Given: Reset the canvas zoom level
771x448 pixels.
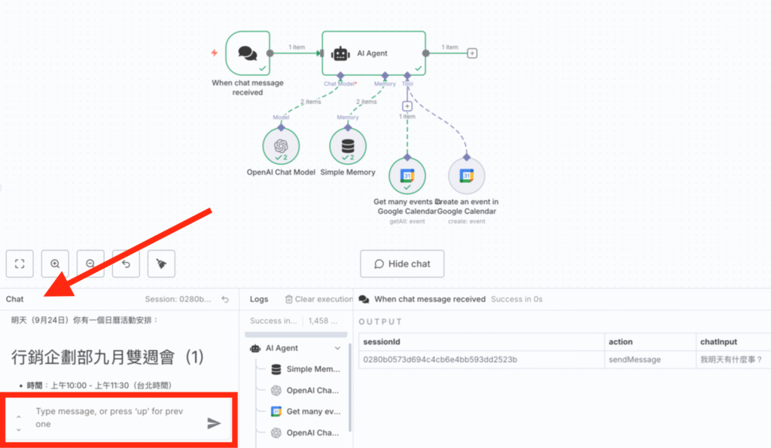Looking at the screenshot, I should point(126,264).
